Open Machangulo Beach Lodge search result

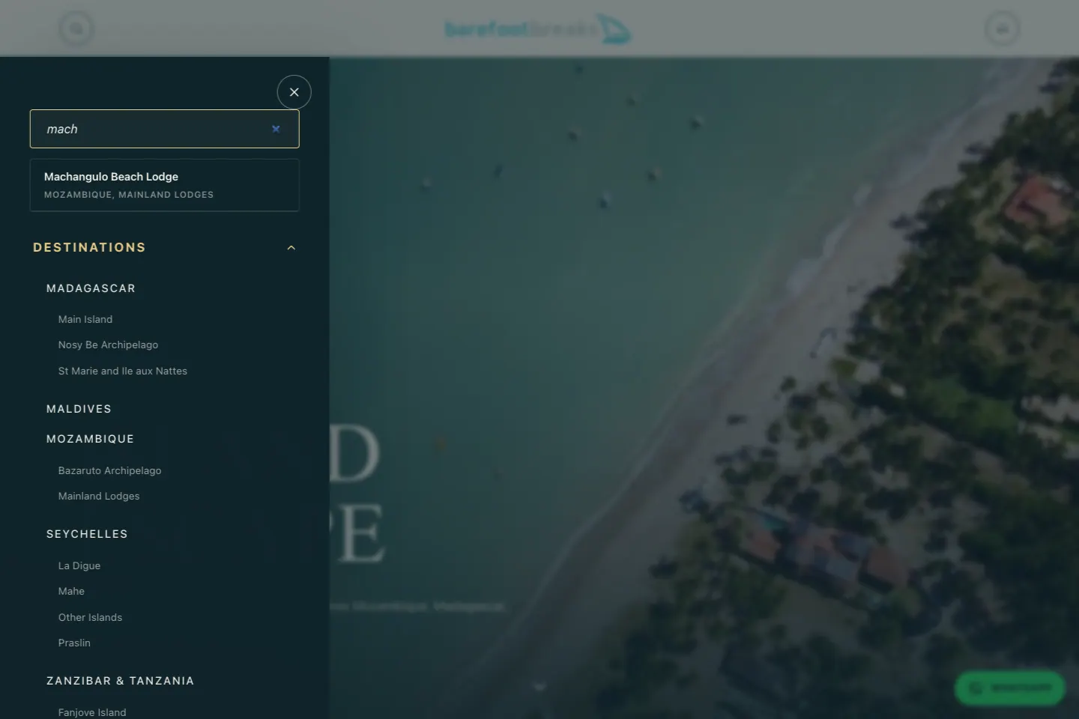(x=164, y=185)
